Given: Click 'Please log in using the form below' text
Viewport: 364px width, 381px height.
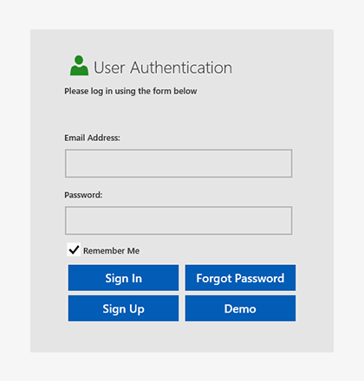Looking at the screenshot, I should tap(131, 91).
